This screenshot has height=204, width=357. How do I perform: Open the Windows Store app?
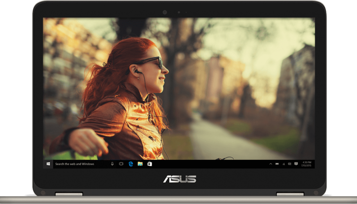[x=149, y=164]
